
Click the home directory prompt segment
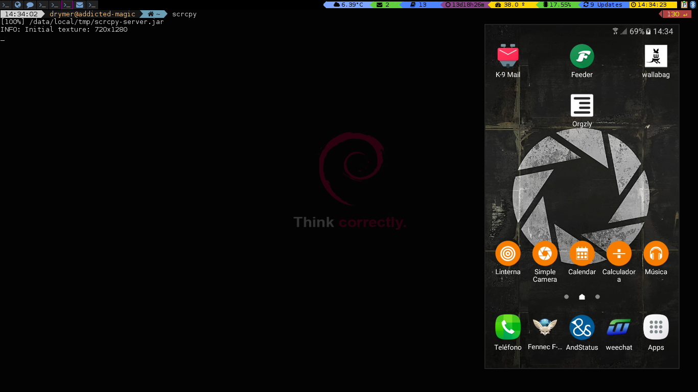(154, 14)
